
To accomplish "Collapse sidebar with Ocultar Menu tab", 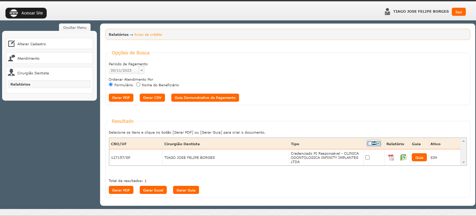I will click(x=74, y=27).
